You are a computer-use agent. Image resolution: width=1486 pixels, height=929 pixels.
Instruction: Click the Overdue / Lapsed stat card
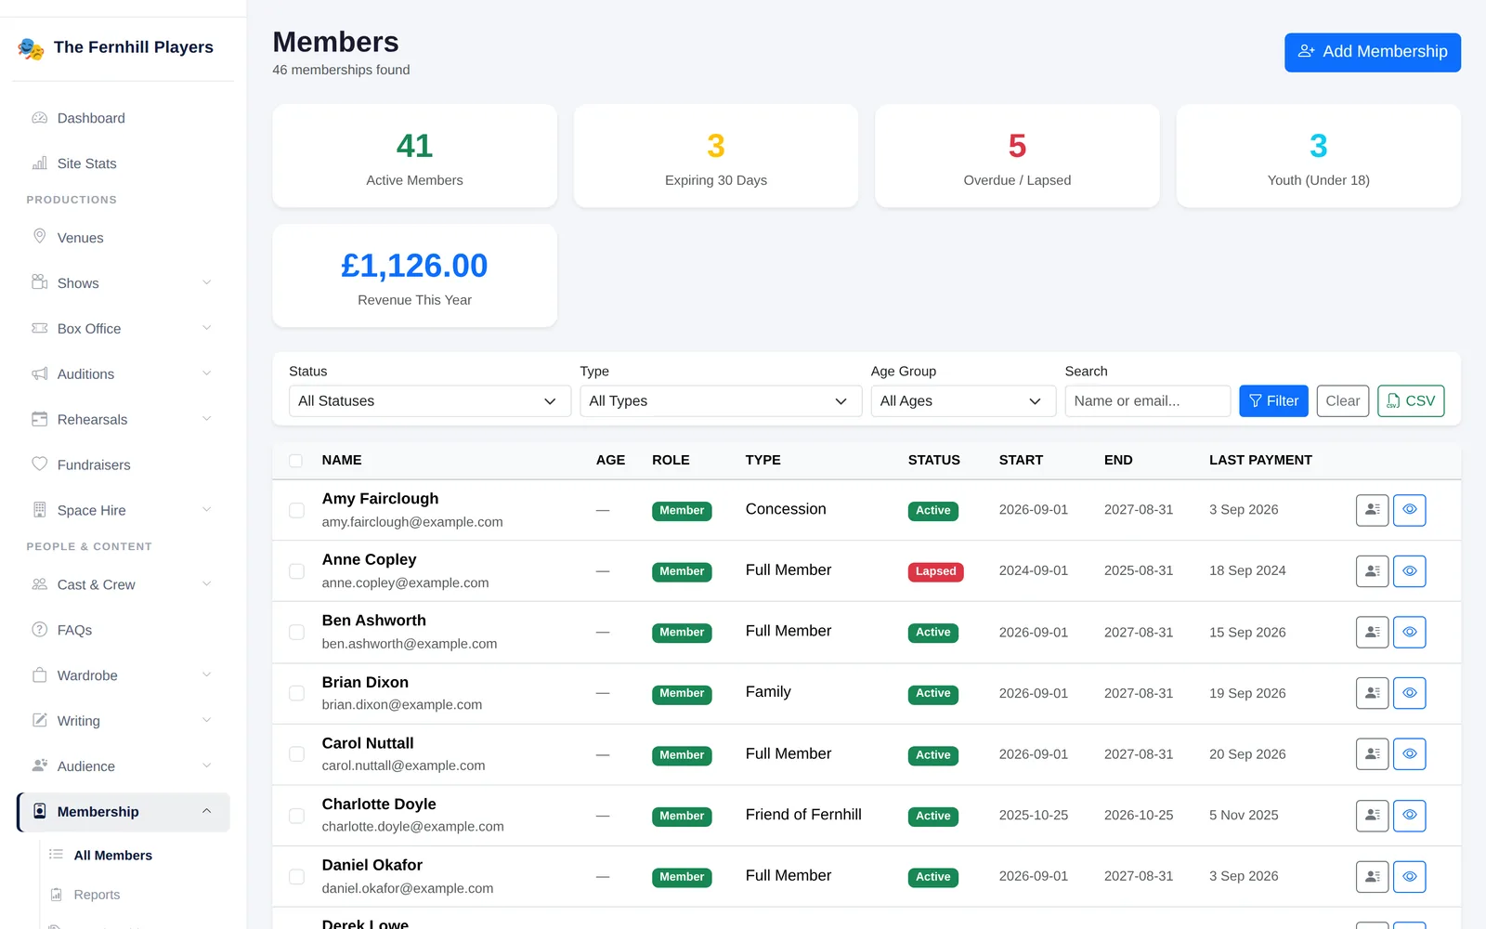click(1017, 156)
